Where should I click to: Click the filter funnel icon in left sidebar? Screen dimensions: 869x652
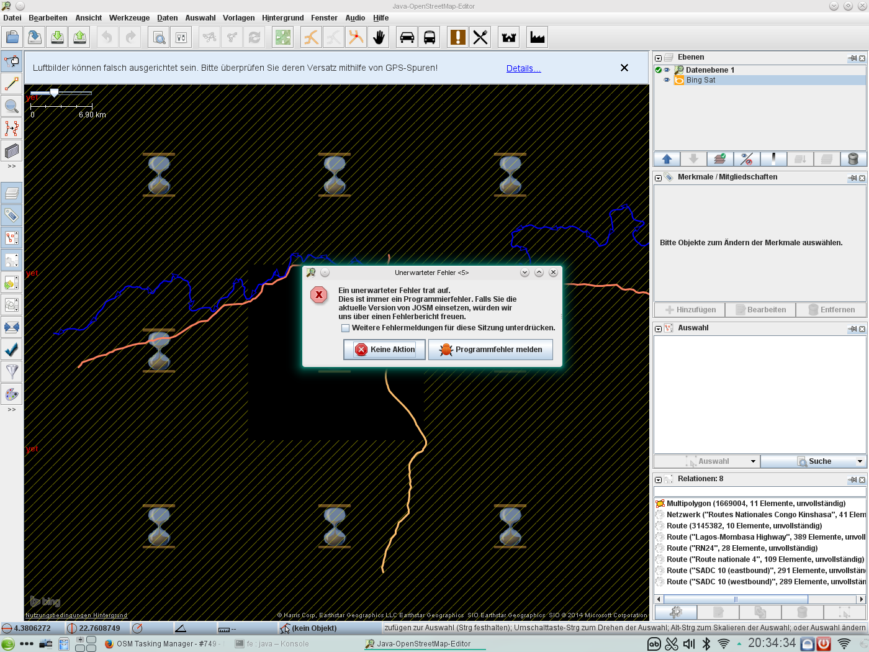point(12,372)
